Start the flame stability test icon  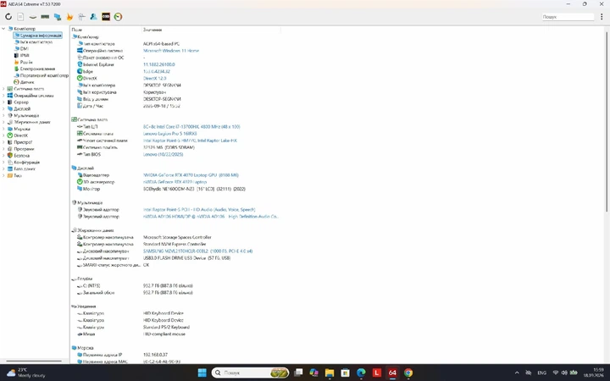pyautogui.click(x=69, y=17)
